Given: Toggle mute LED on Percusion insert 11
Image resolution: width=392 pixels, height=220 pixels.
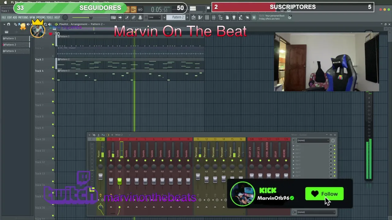Looking at the screenshot, I should click(x=198, y=160).
